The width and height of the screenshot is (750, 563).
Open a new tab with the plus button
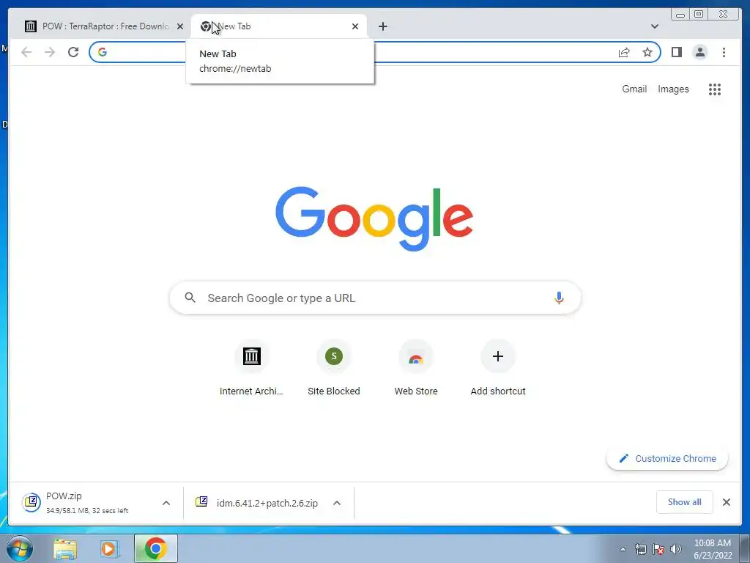[x=382, y=26]
